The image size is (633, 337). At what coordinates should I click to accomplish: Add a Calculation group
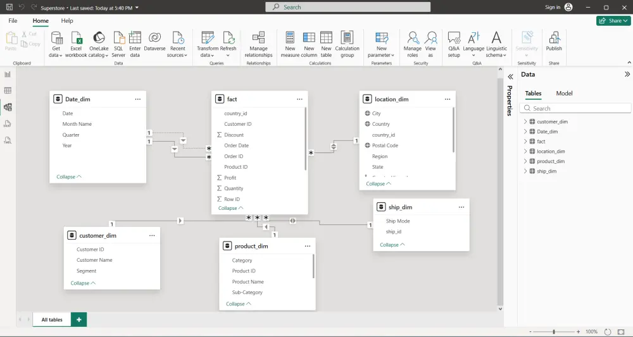click(347, 44)
